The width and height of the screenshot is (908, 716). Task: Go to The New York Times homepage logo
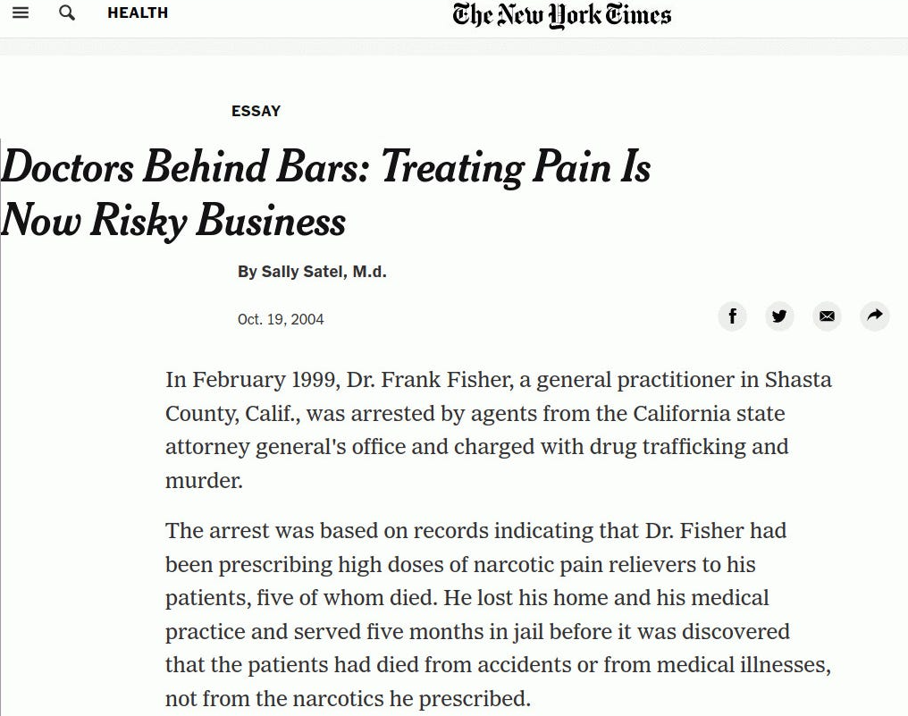[561, 15]
